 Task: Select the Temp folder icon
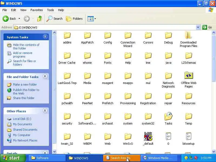[188, 117]
